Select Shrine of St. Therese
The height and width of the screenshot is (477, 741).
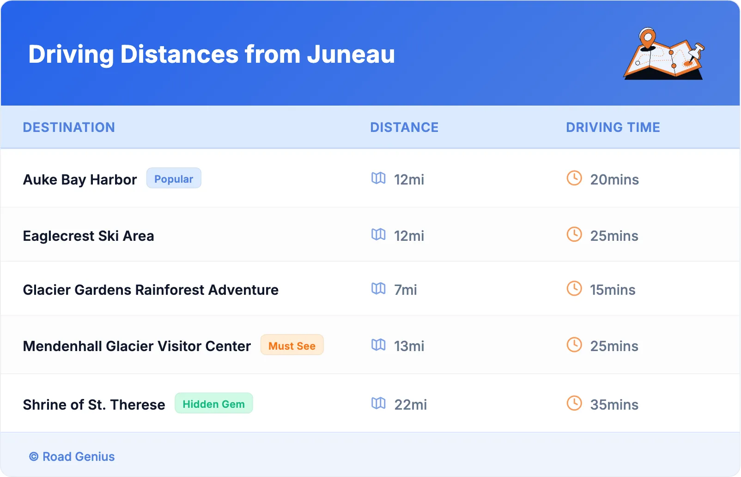point(94,405)
